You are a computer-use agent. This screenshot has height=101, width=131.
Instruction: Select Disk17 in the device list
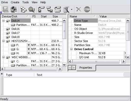click(16, 33)
